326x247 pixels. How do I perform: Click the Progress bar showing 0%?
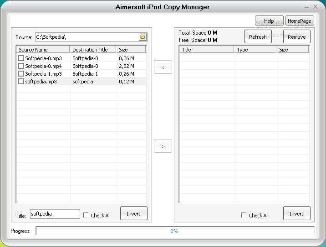[174, 231]
